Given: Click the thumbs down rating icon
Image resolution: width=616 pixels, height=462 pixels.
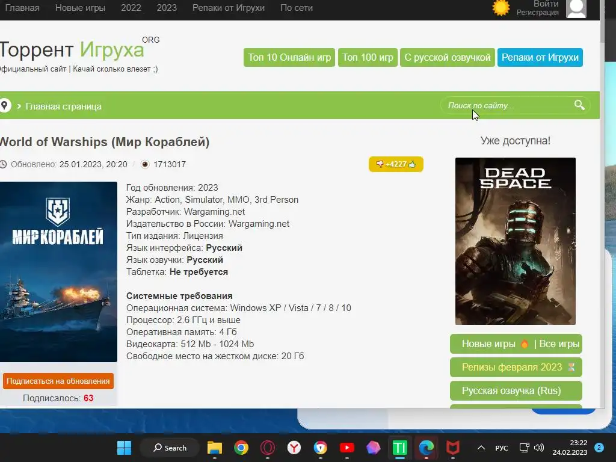Looking at the screenshot, I should [x=380, y=164].
